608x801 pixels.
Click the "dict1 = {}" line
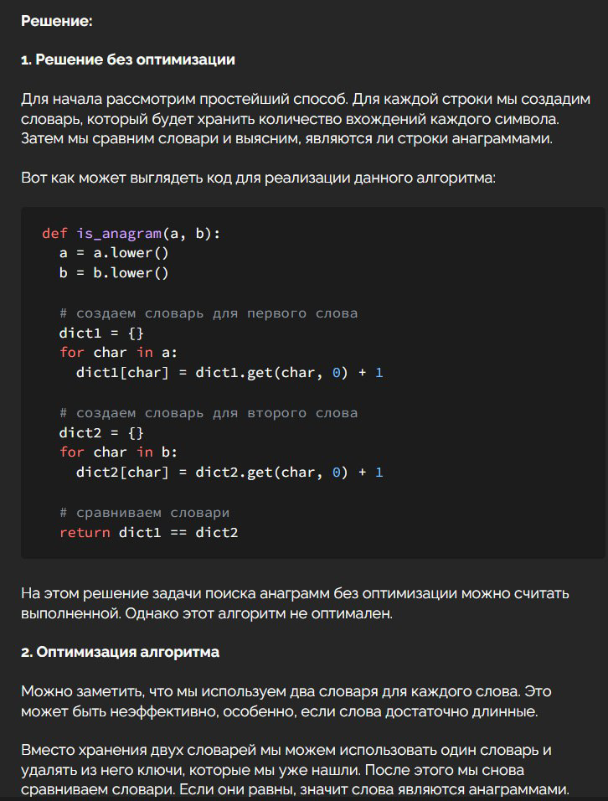point(101,333)
